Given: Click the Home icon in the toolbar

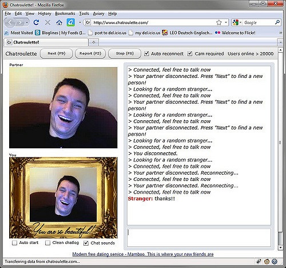Looking at the screenshot, I should (59, 23).
